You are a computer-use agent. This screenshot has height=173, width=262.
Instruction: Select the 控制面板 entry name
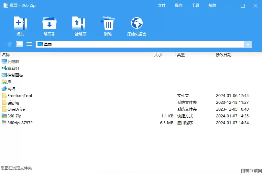pos(15,75)
